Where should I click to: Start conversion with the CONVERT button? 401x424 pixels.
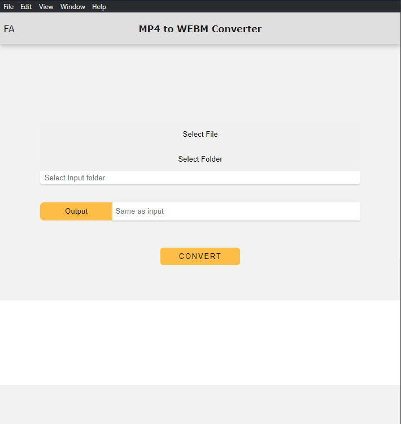(200, 256)
